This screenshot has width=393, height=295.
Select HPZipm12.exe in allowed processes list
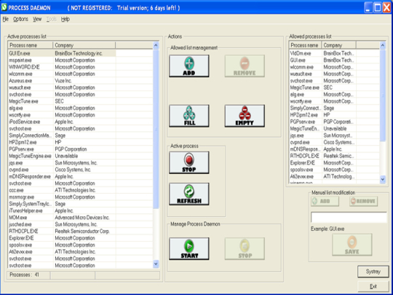[334, 115]
